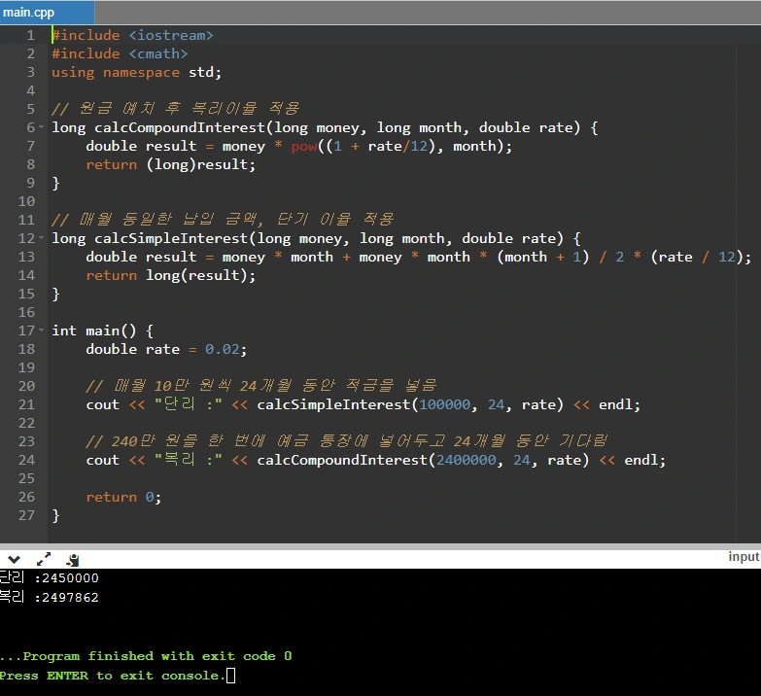This screenshot has height=696, width=761.
Task: Click line number 1 in the gutter
Action: click(30, 35)
